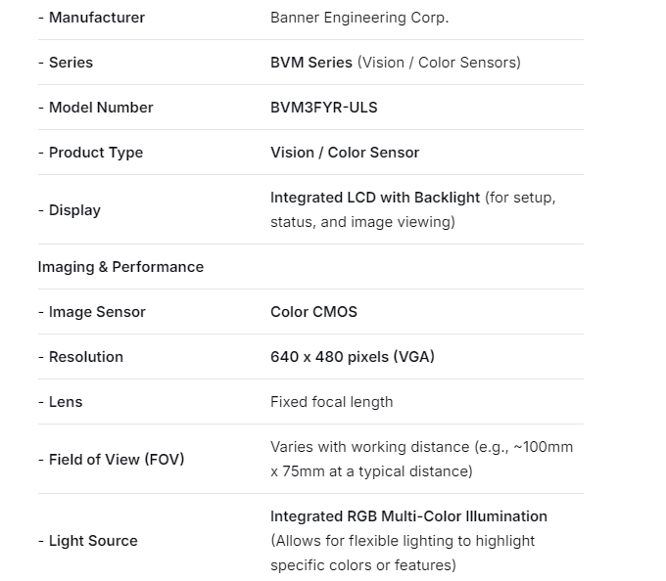
Task: Select the Integrated RGB Multi-Color Illumination text
Action: coord(408,516)
